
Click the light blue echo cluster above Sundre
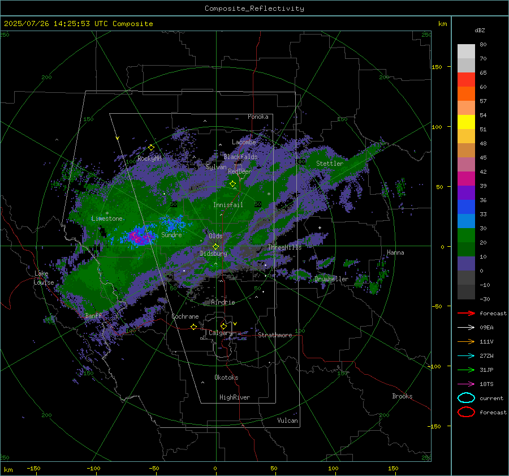[172, 223]
